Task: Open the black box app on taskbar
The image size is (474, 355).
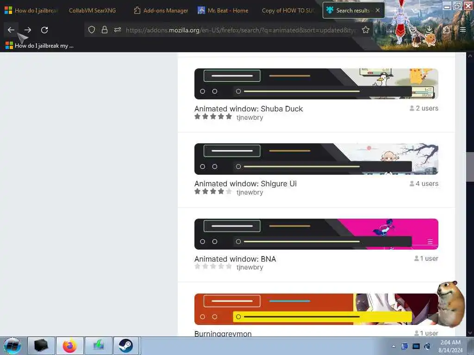Action: coord(41,346)
